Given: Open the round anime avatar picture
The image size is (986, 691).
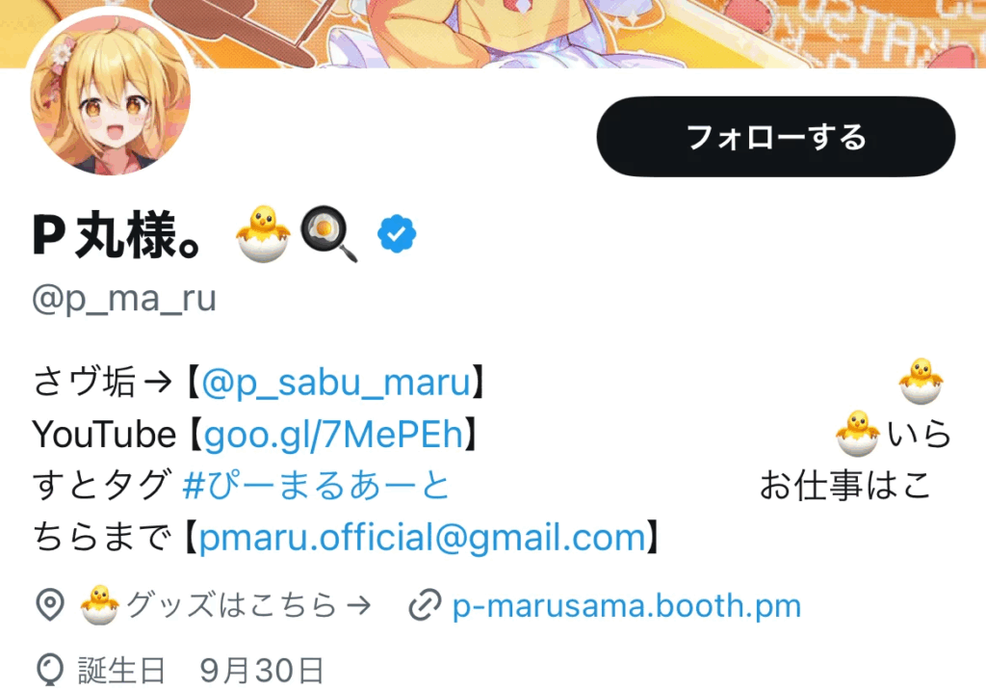Looking at the screenshot, I should (110, 95).
